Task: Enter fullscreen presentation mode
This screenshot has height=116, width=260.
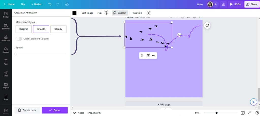Action: tap(249, 113)
